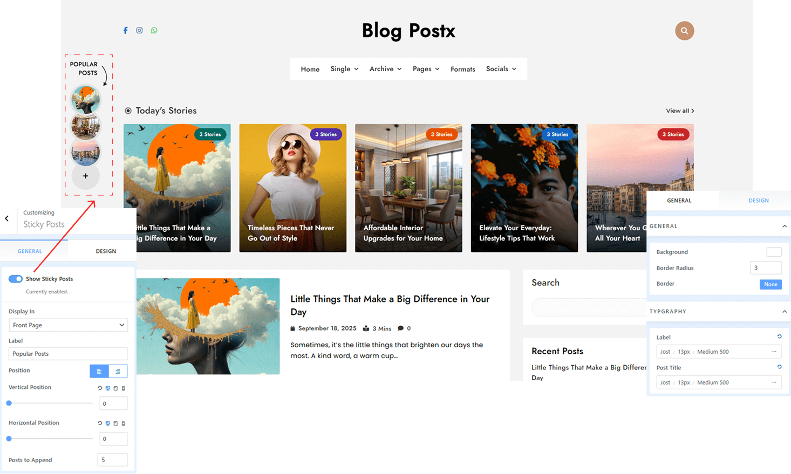Select right alignment Position button

(x=118, y=371)
